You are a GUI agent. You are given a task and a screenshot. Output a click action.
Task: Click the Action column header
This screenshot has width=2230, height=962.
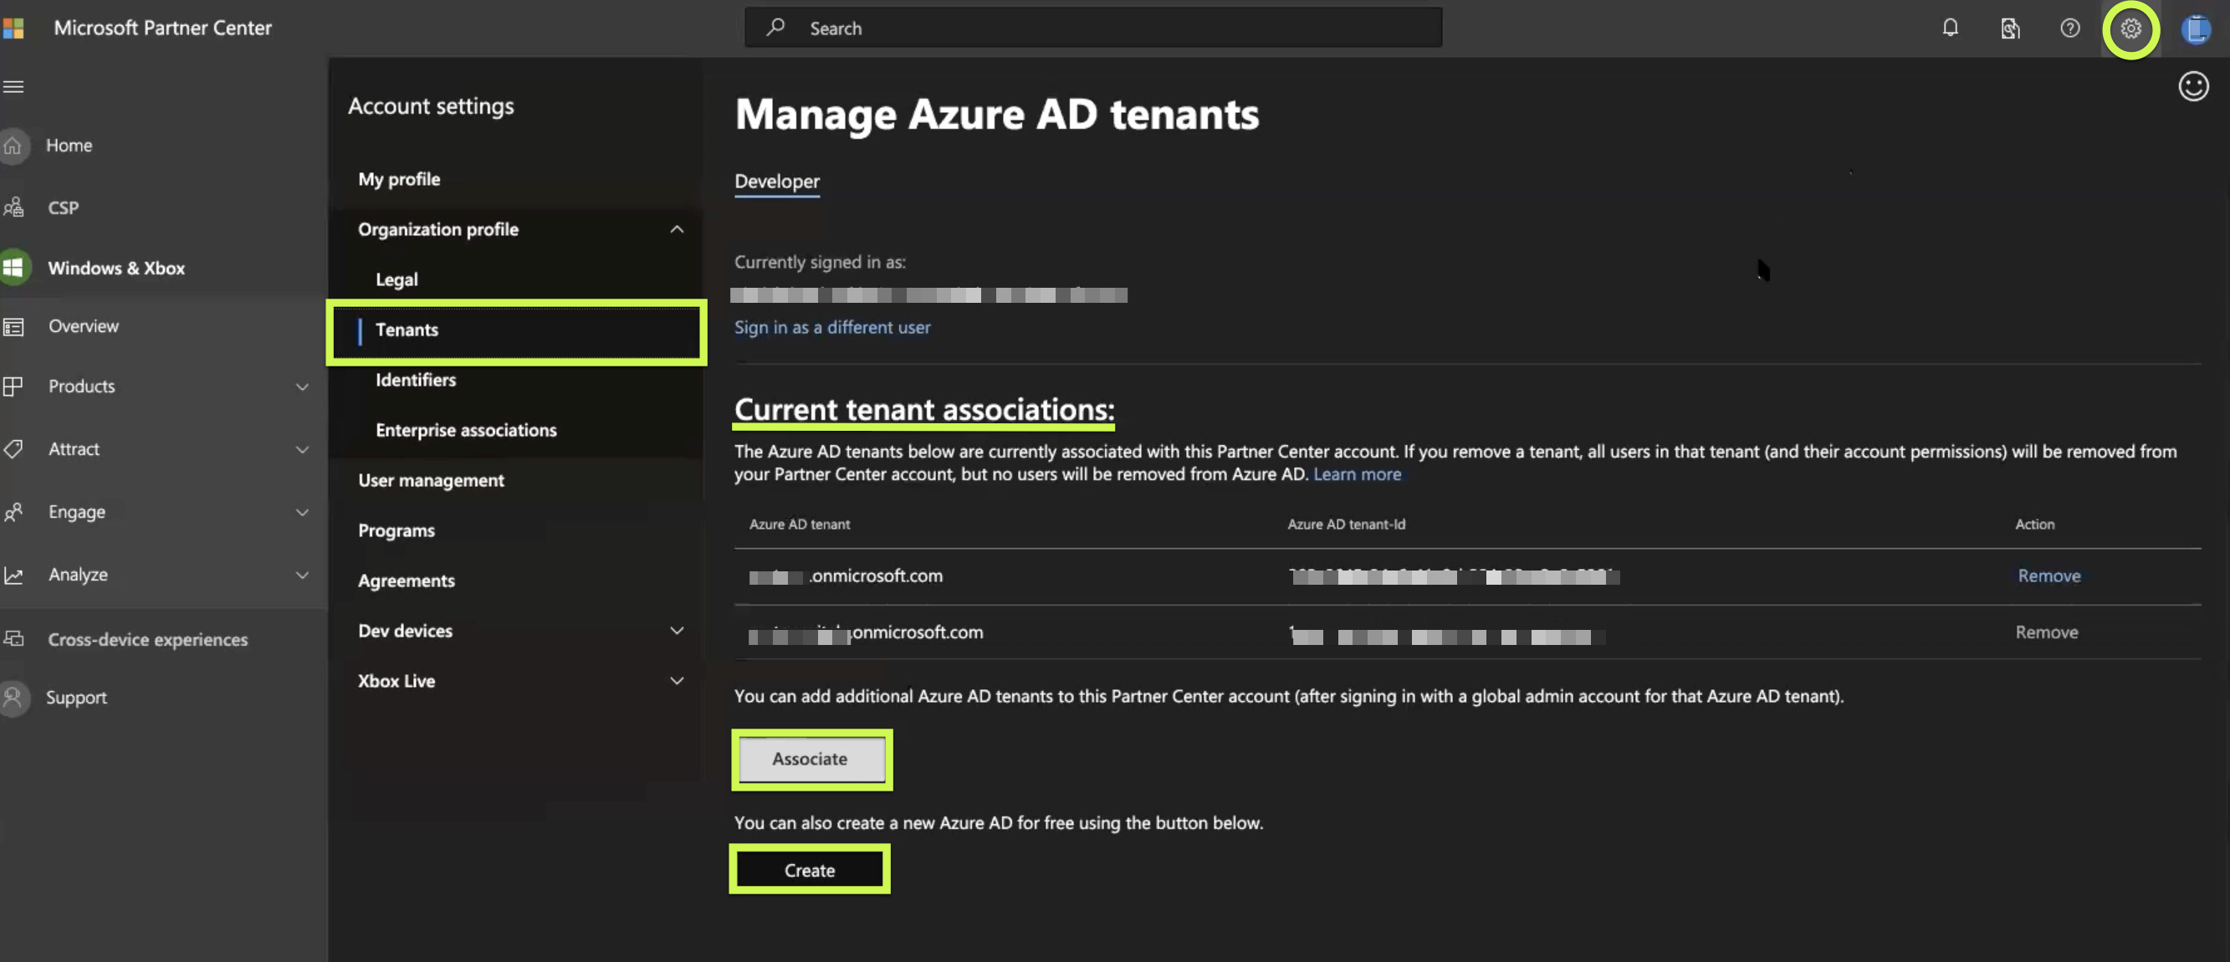pyautogui.click(x=2034, y=524)
